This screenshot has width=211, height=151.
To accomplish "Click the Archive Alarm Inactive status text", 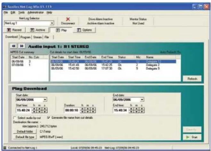I will (x=101, y=23).
